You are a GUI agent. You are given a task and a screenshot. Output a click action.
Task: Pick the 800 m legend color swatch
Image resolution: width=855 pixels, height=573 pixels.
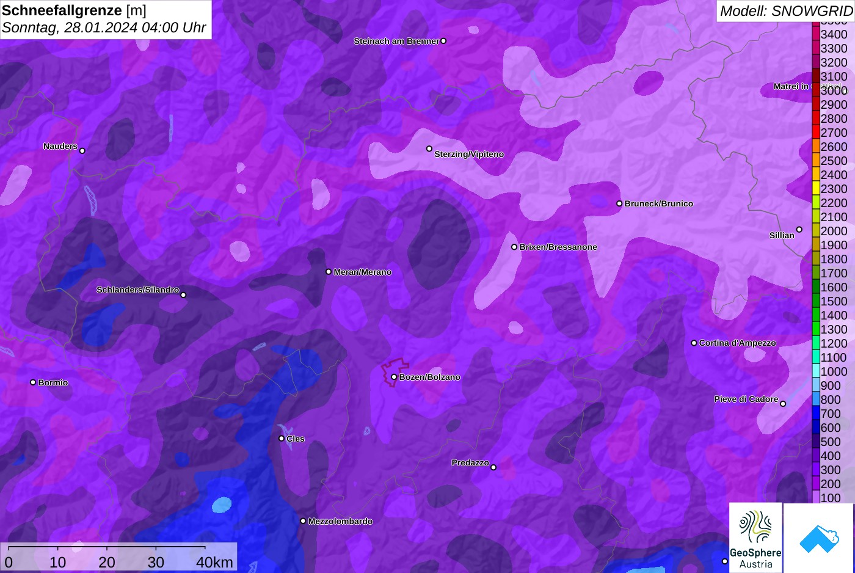tap(816, 399)
